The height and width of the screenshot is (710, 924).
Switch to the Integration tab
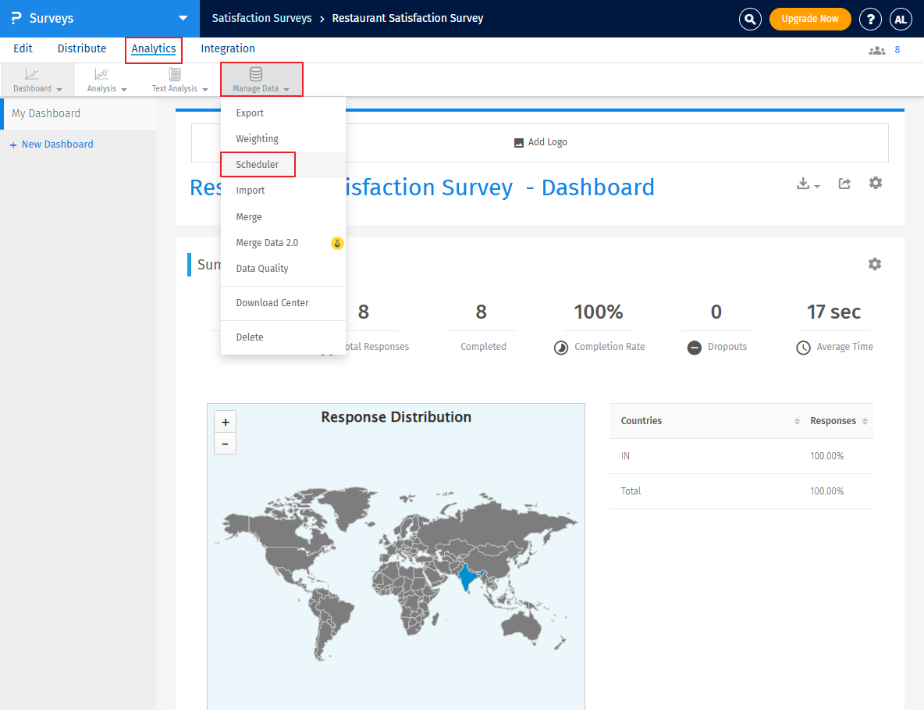[227, 48]
